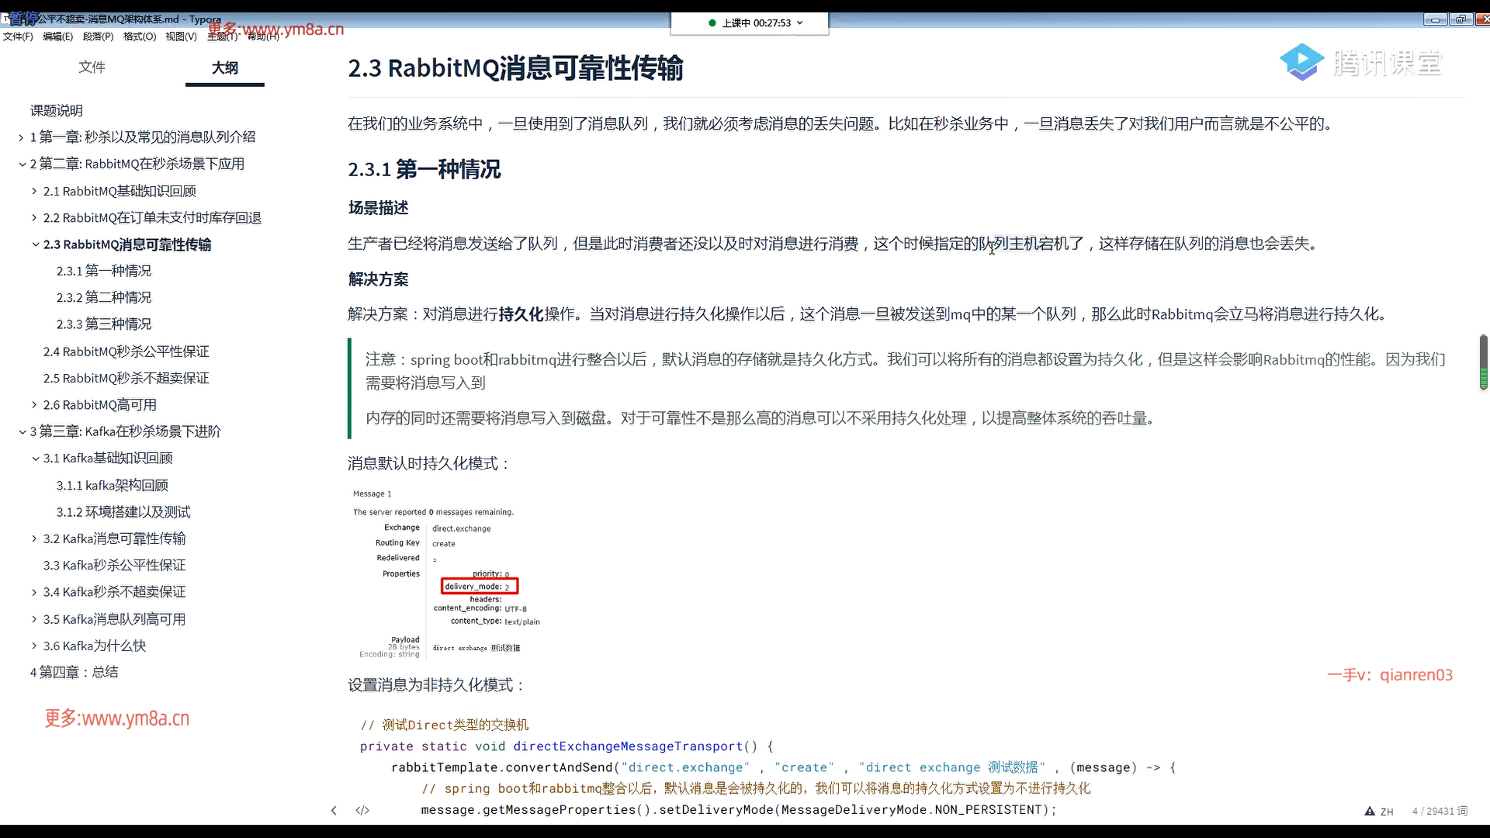
Task: Click the vertical scrollbar thumb
Action: point(1483,362)
